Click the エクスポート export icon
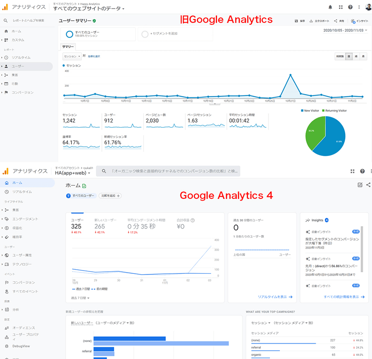 click(x=311, y=21)
